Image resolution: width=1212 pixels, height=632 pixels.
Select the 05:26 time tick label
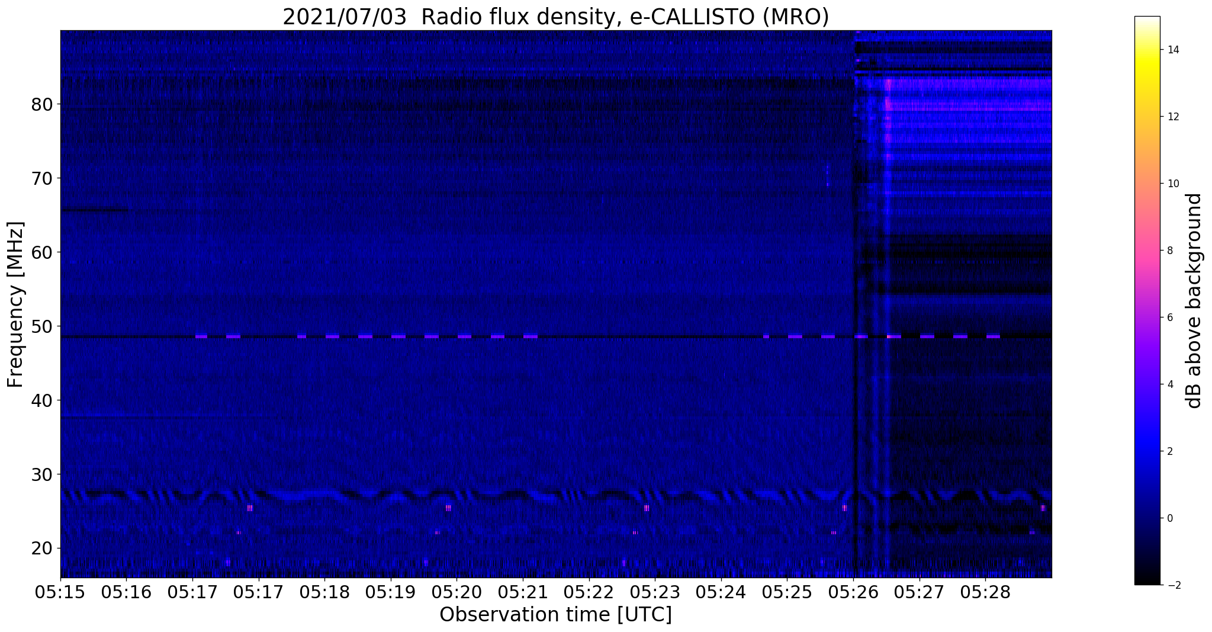point(854,592)
